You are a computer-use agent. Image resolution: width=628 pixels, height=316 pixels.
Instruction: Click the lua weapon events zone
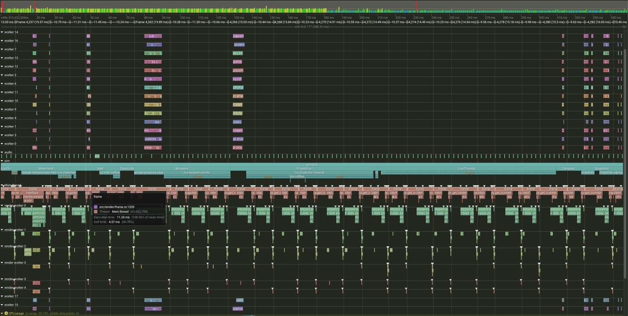pos(197,173)
